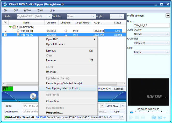The width and height of the screenshot is (172, 123).
Task: Click the pause button under preview
Action: click(137, 118)
